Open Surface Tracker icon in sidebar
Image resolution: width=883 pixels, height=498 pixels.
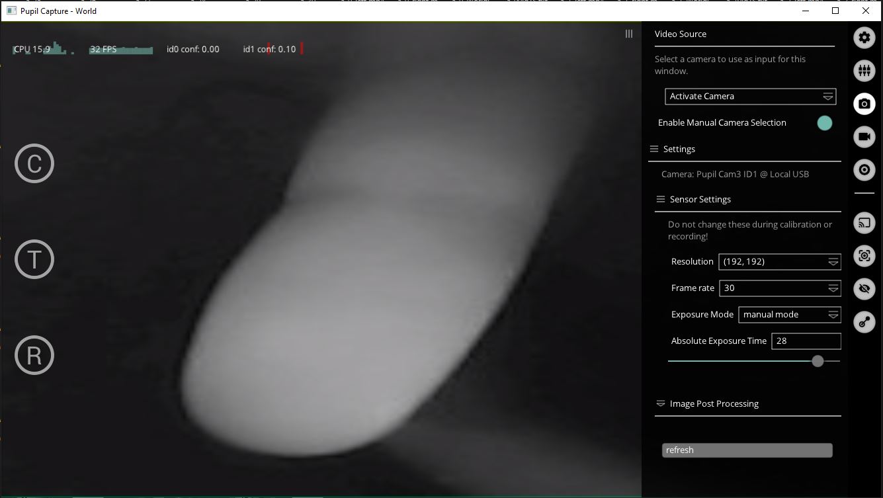(864, 256)
